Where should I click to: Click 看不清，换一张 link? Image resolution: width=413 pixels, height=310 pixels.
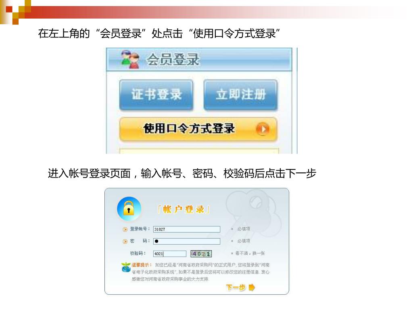[x=250, y=253]
